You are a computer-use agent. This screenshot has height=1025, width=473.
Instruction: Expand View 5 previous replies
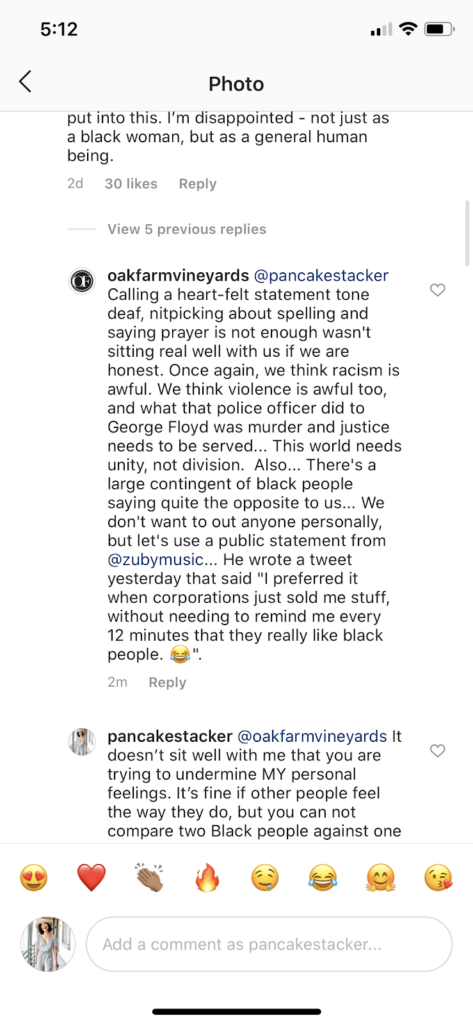click(186, 229)
